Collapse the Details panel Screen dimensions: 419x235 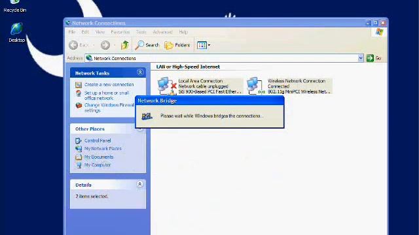click(139, 184)
